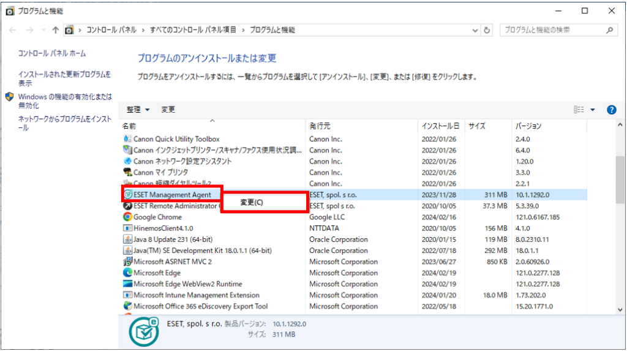Click コントロール パネル in the breadcrumb
This screenshot has height=351, width=627.
pos(111,30)
